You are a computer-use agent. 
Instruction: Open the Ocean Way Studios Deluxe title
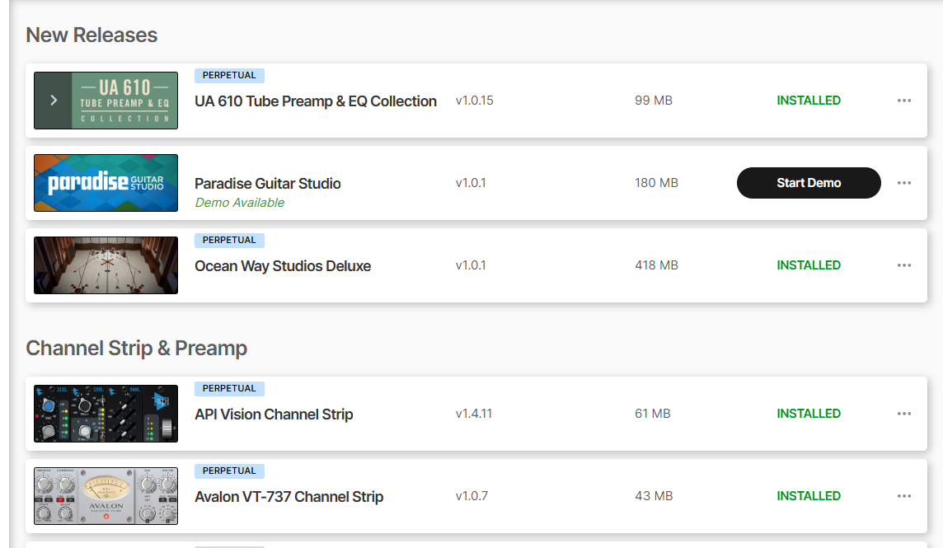pos(283,266)
